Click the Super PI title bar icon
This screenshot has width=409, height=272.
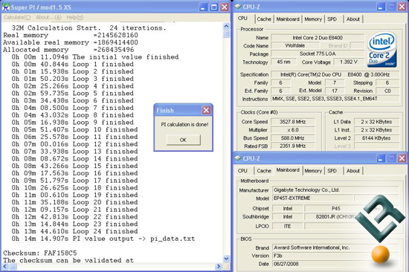[5, 7]
